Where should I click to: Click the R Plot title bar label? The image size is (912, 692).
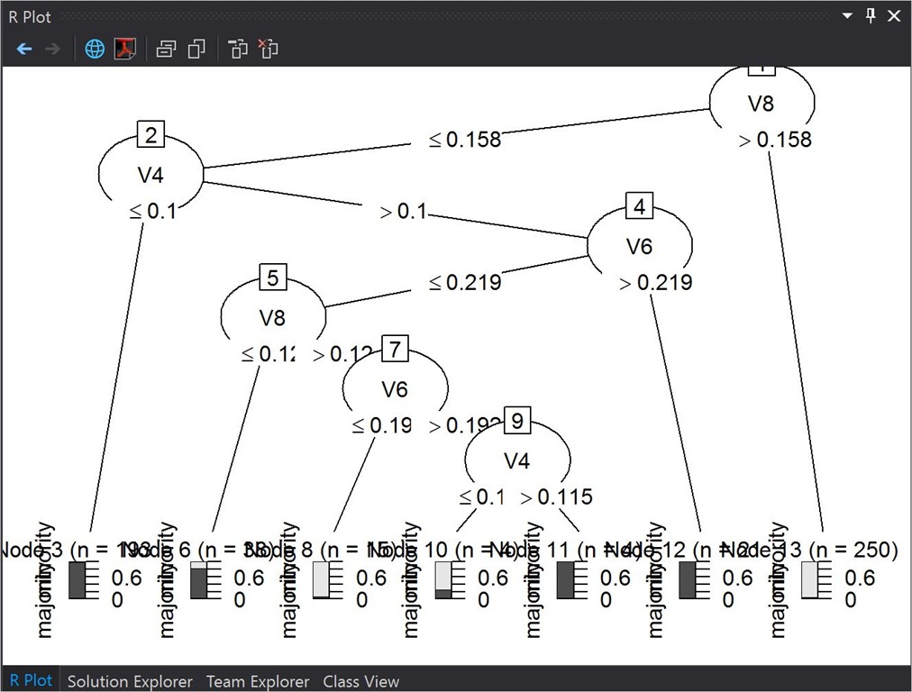click(31, 16)
